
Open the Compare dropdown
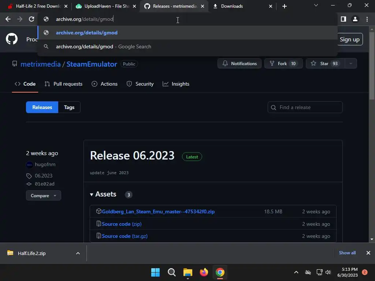pyautogui.click(x=44, y=195)
